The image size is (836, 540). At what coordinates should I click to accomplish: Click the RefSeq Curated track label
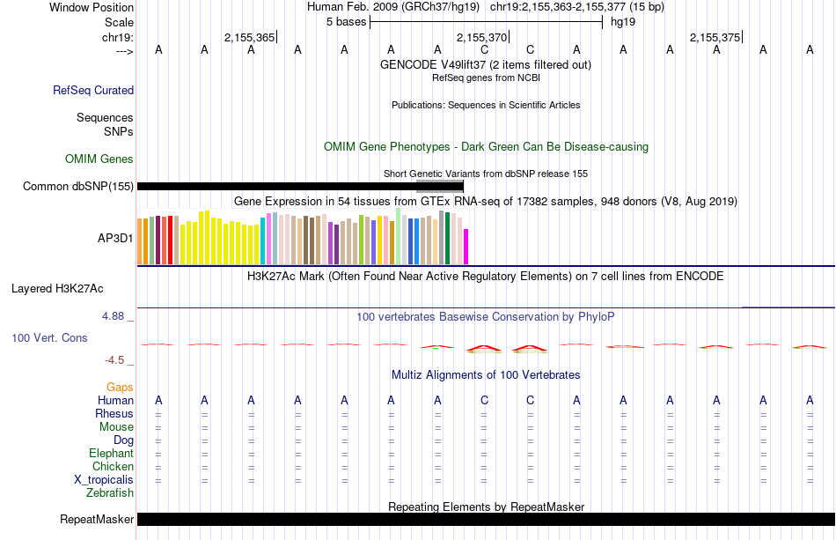92,90
